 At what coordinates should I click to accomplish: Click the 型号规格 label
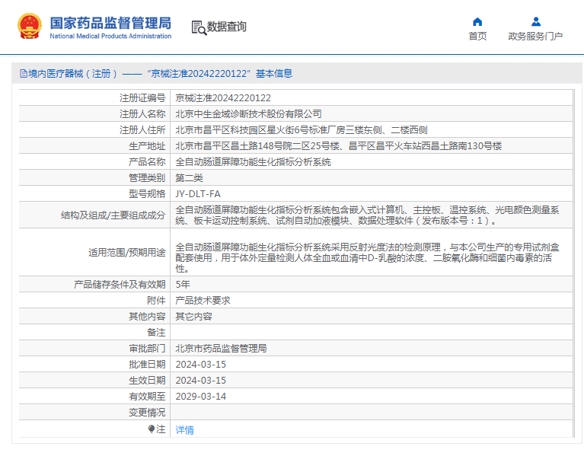click(147, 194)
